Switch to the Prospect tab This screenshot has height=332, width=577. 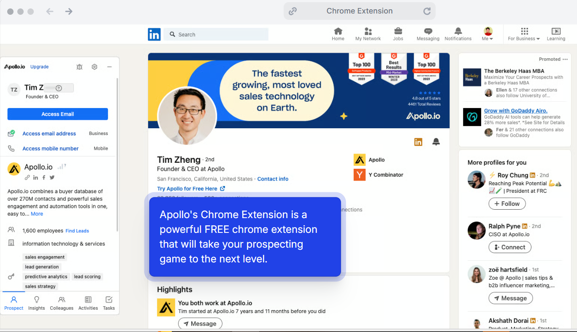[x=14, y=303]
